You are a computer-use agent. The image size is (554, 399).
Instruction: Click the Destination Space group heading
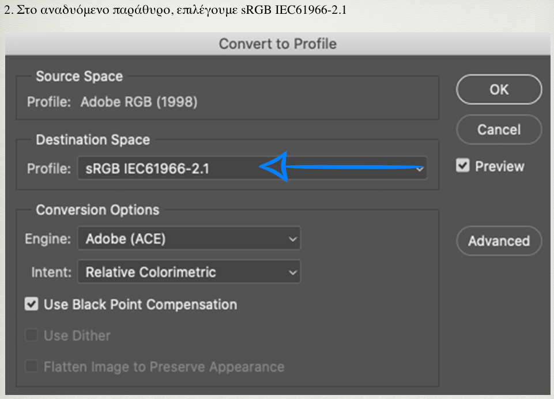[92, 140]
